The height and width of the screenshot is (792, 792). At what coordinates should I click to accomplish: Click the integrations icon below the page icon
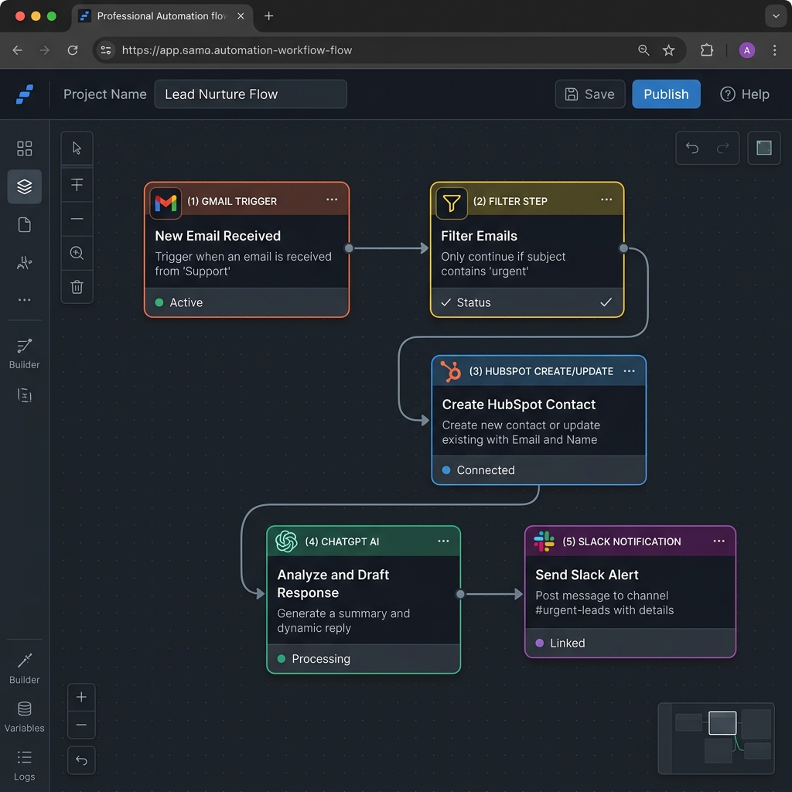click(x=24, y=263)
